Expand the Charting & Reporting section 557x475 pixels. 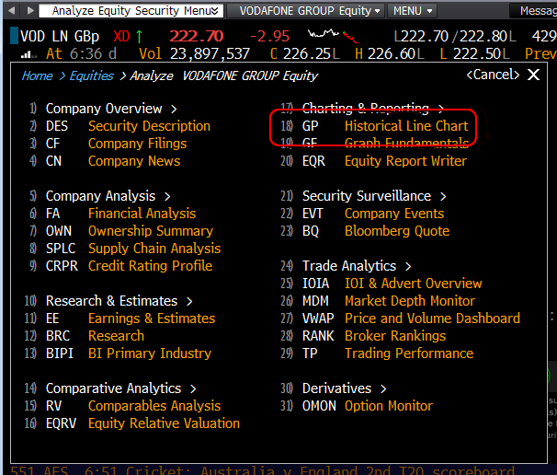(x=373, y=109)
